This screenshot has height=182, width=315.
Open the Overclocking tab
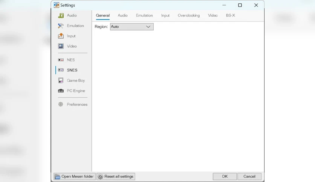tap(189, 15)
